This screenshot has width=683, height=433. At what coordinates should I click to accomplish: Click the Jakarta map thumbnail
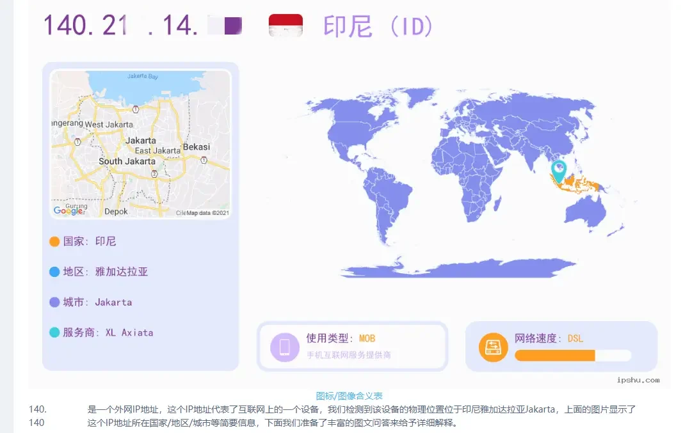coord(140,144)
